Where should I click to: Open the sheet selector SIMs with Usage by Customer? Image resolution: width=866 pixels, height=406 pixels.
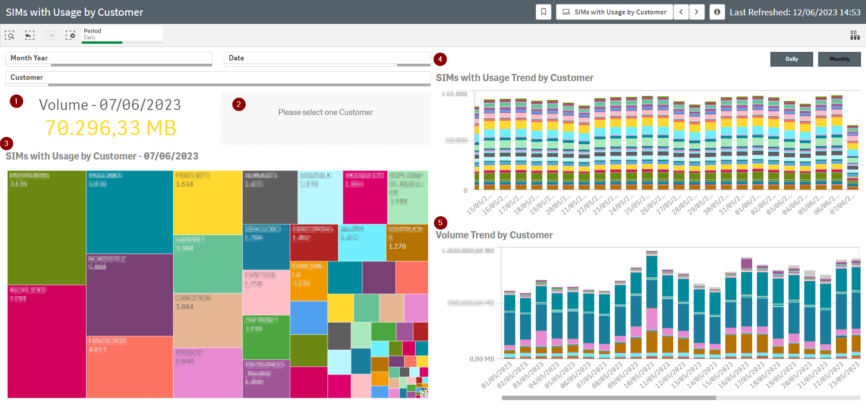[615, 12]
